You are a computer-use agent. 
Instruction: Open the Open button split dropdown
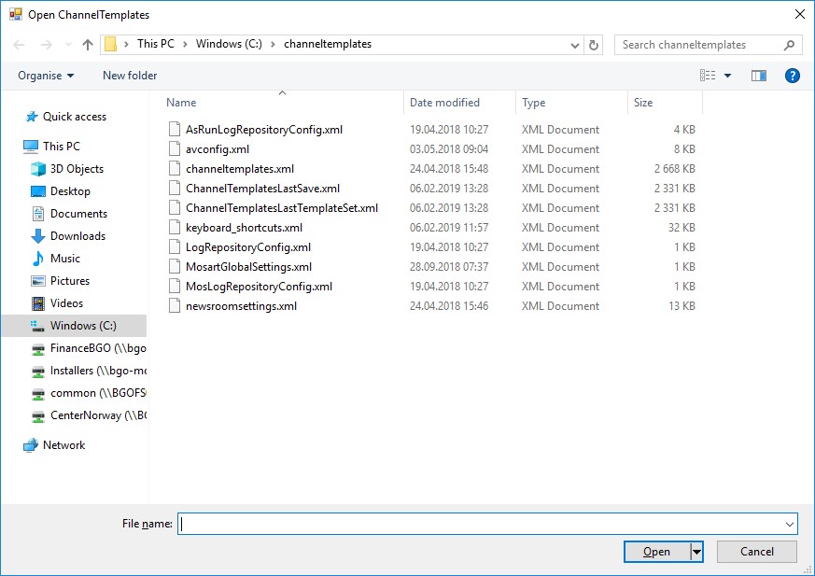(696, 551)
